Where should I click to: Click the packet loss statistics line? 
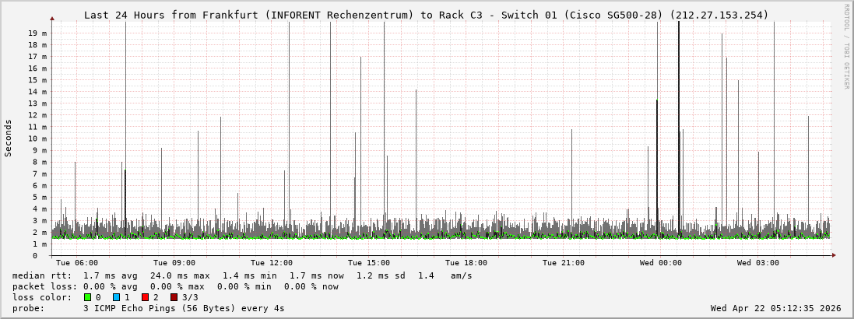pos(175,286)
